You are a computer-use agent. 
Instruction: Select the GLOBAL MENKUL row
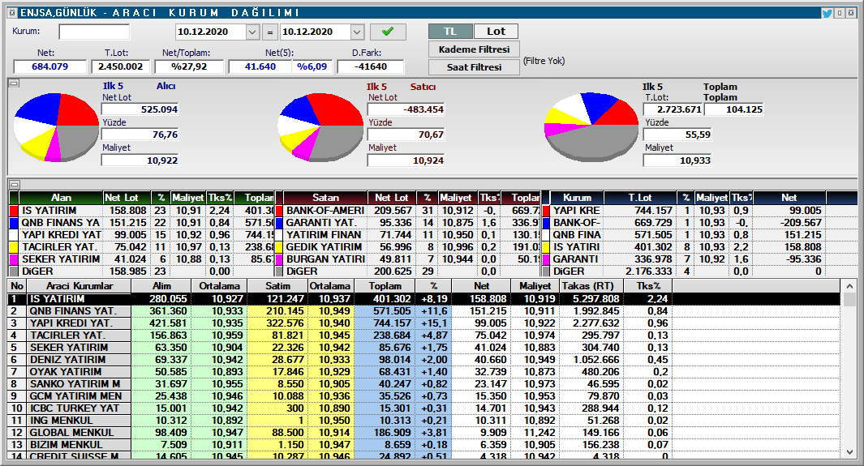[x=423, y=433]
